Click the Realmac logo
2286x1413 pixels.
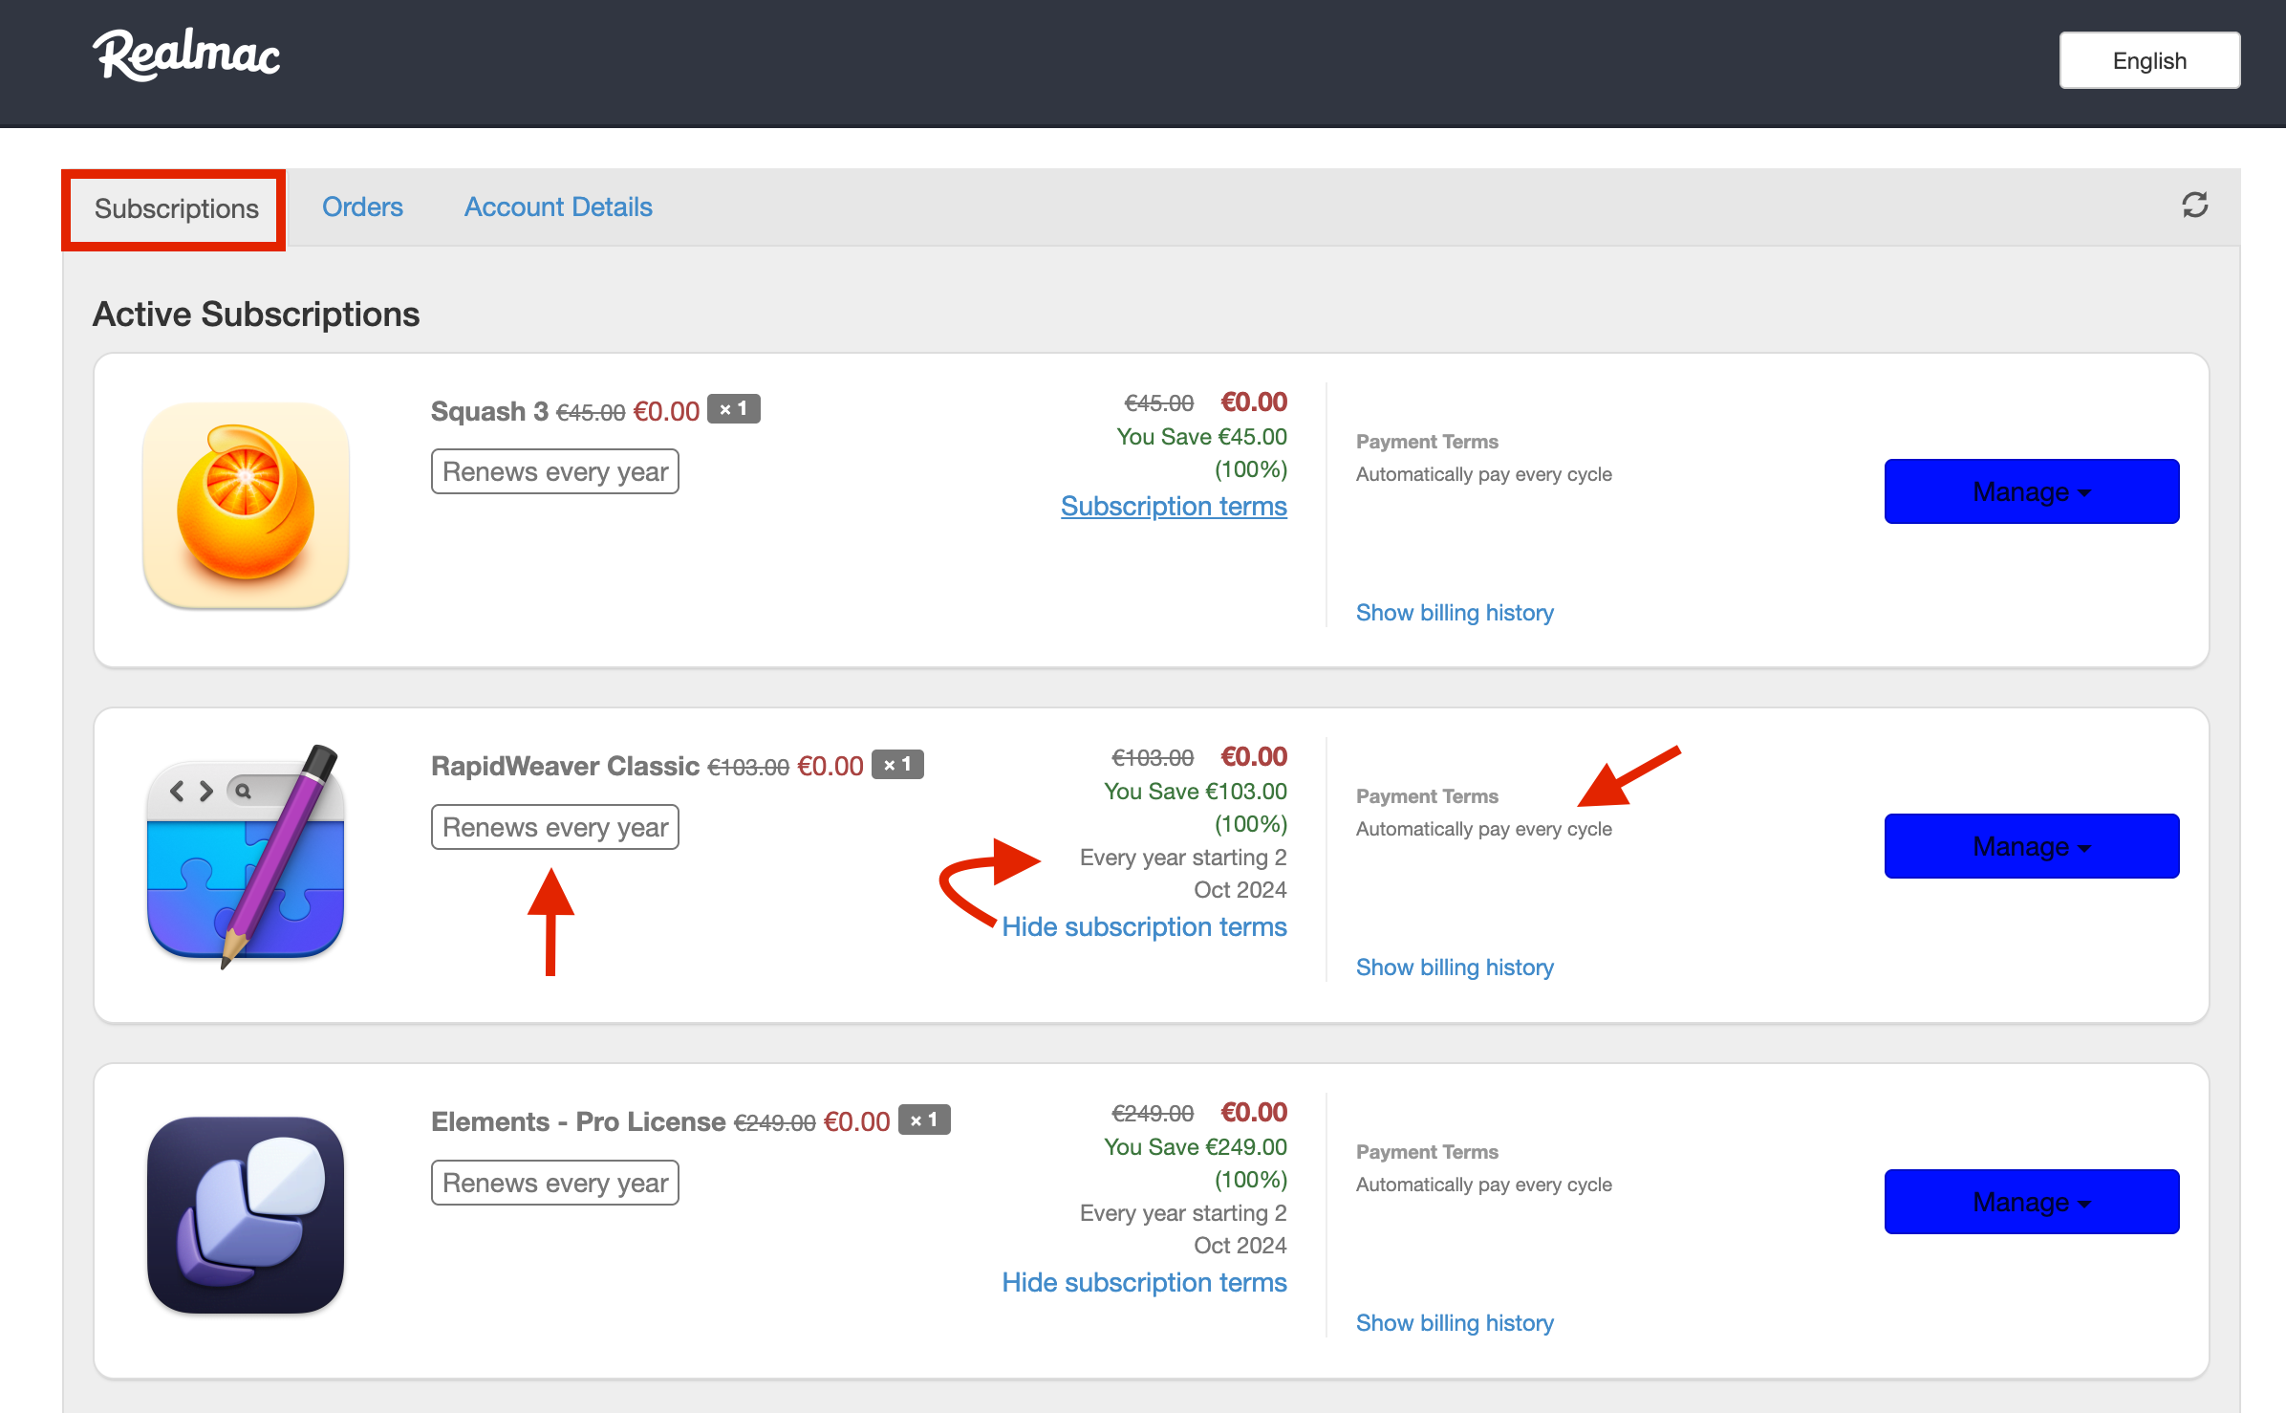[x=186, y=54]
